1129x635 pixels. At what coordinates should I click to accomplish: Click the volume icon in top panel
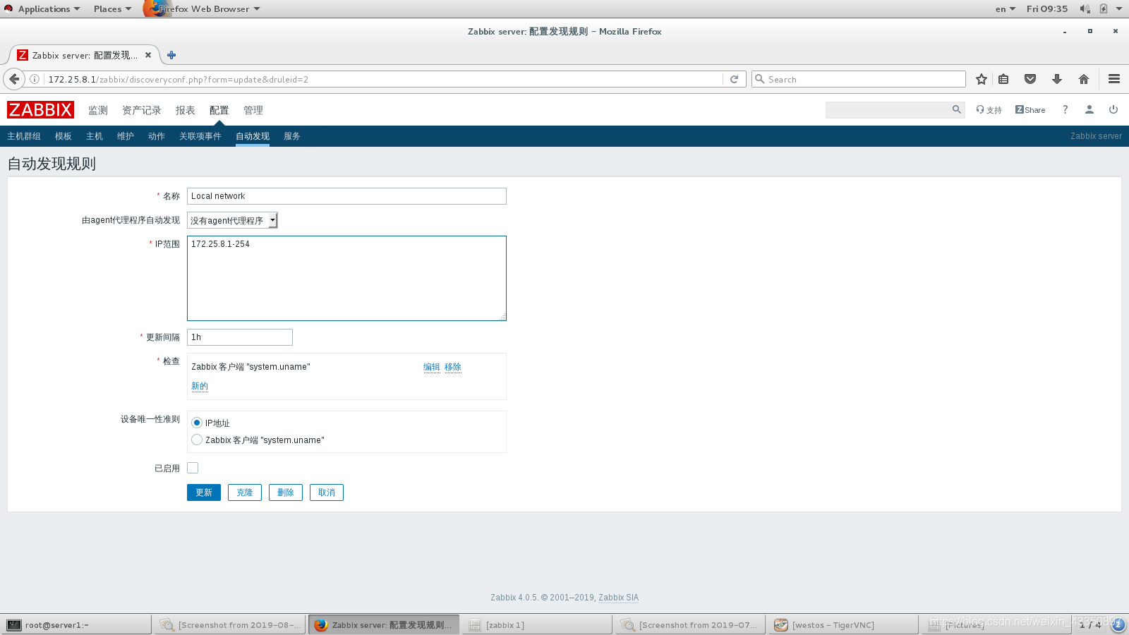pos(1085,8)
